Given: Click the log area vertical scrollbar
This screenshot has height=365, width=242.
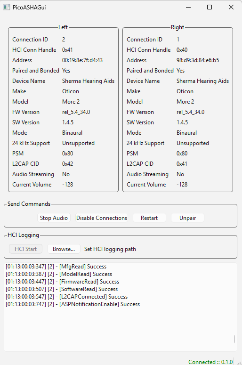Looking at the screenshot, I should tap(234, 339).
